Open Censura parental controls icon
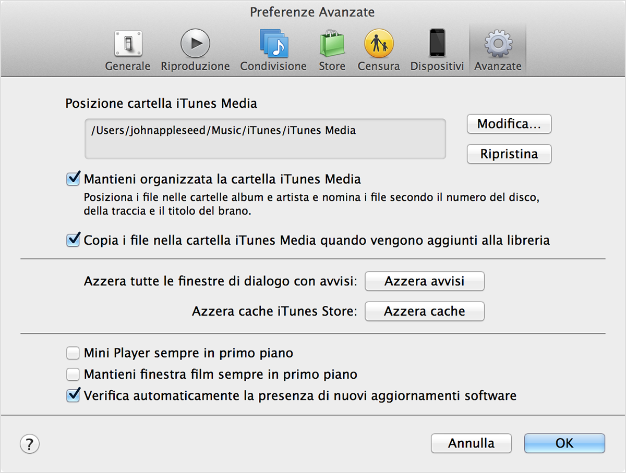The height and width of the screenshot is (473, 626). (x=379, y=44)
